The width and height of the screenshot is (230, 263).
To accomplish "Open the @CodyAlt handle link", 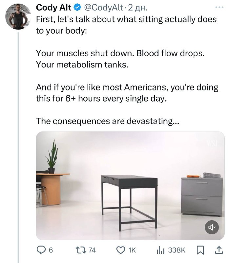I will [x=103, y=7].
